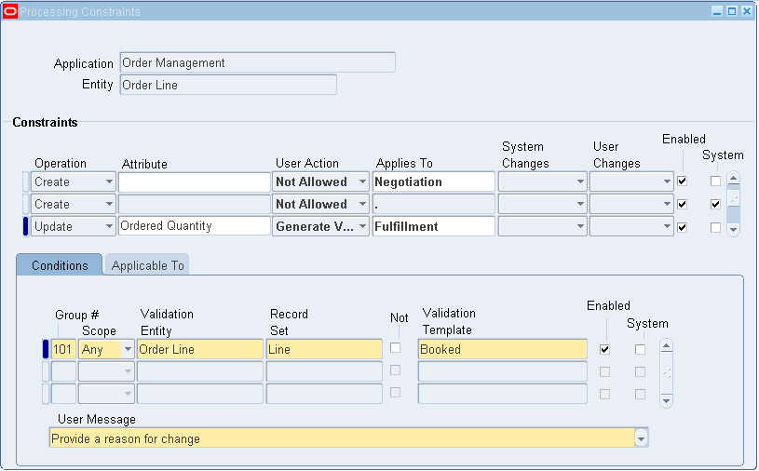This screenshot has width=759, height=471.
Task: Select condition 101 row indicator
Action: [x=46, y=349]
